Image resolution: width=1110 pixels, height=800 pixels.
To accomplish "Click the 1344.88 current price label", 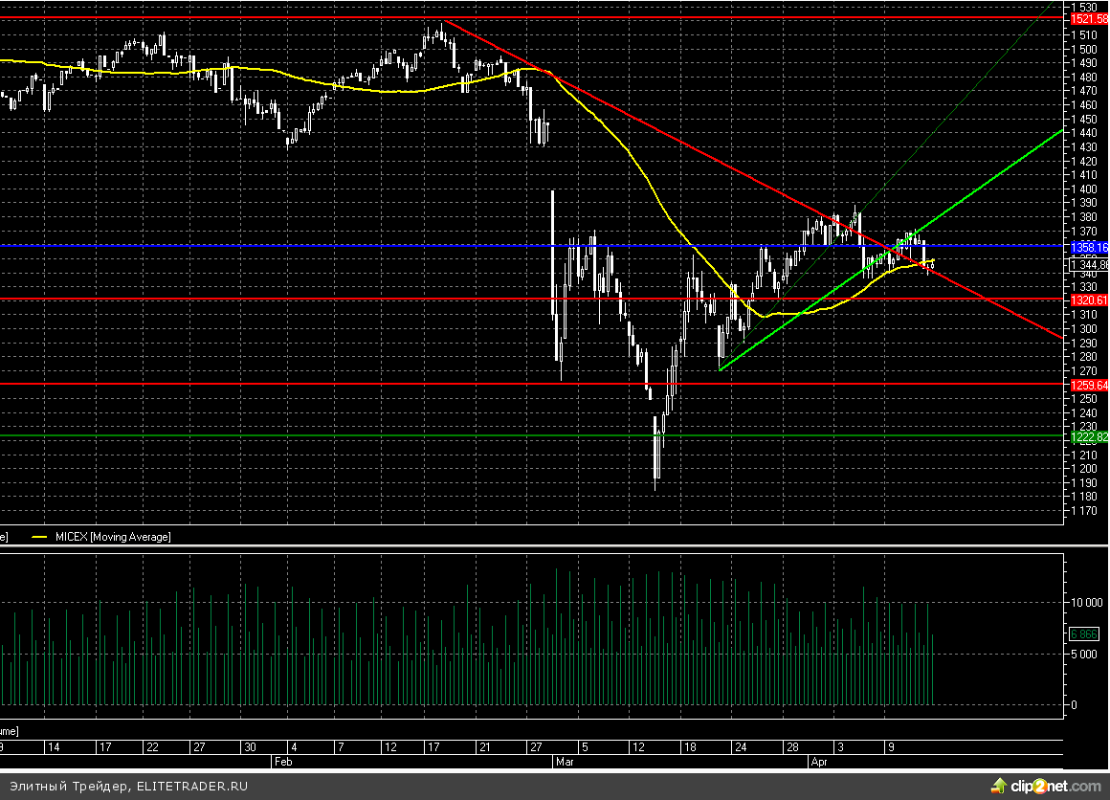I will [1088, 264].
